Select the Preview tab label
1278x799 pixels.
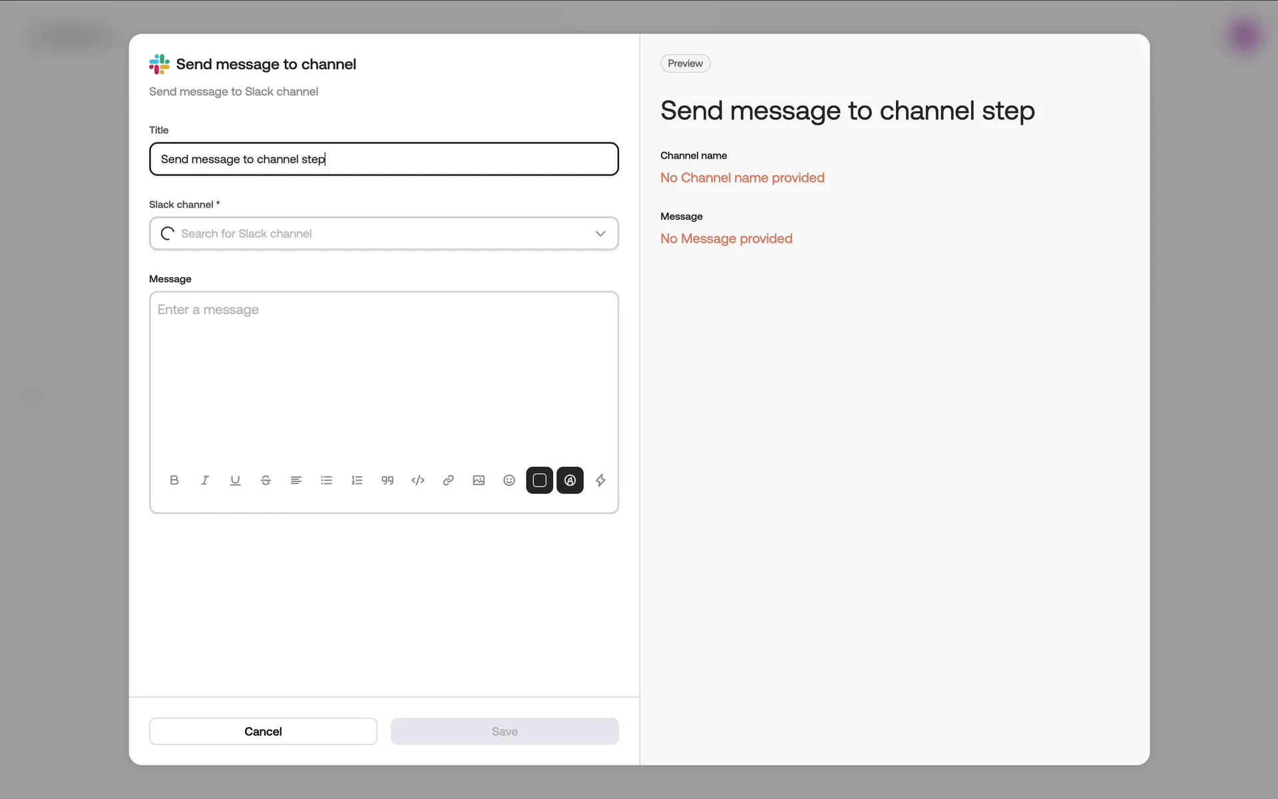pyautogui.click(x=685, y=63)
